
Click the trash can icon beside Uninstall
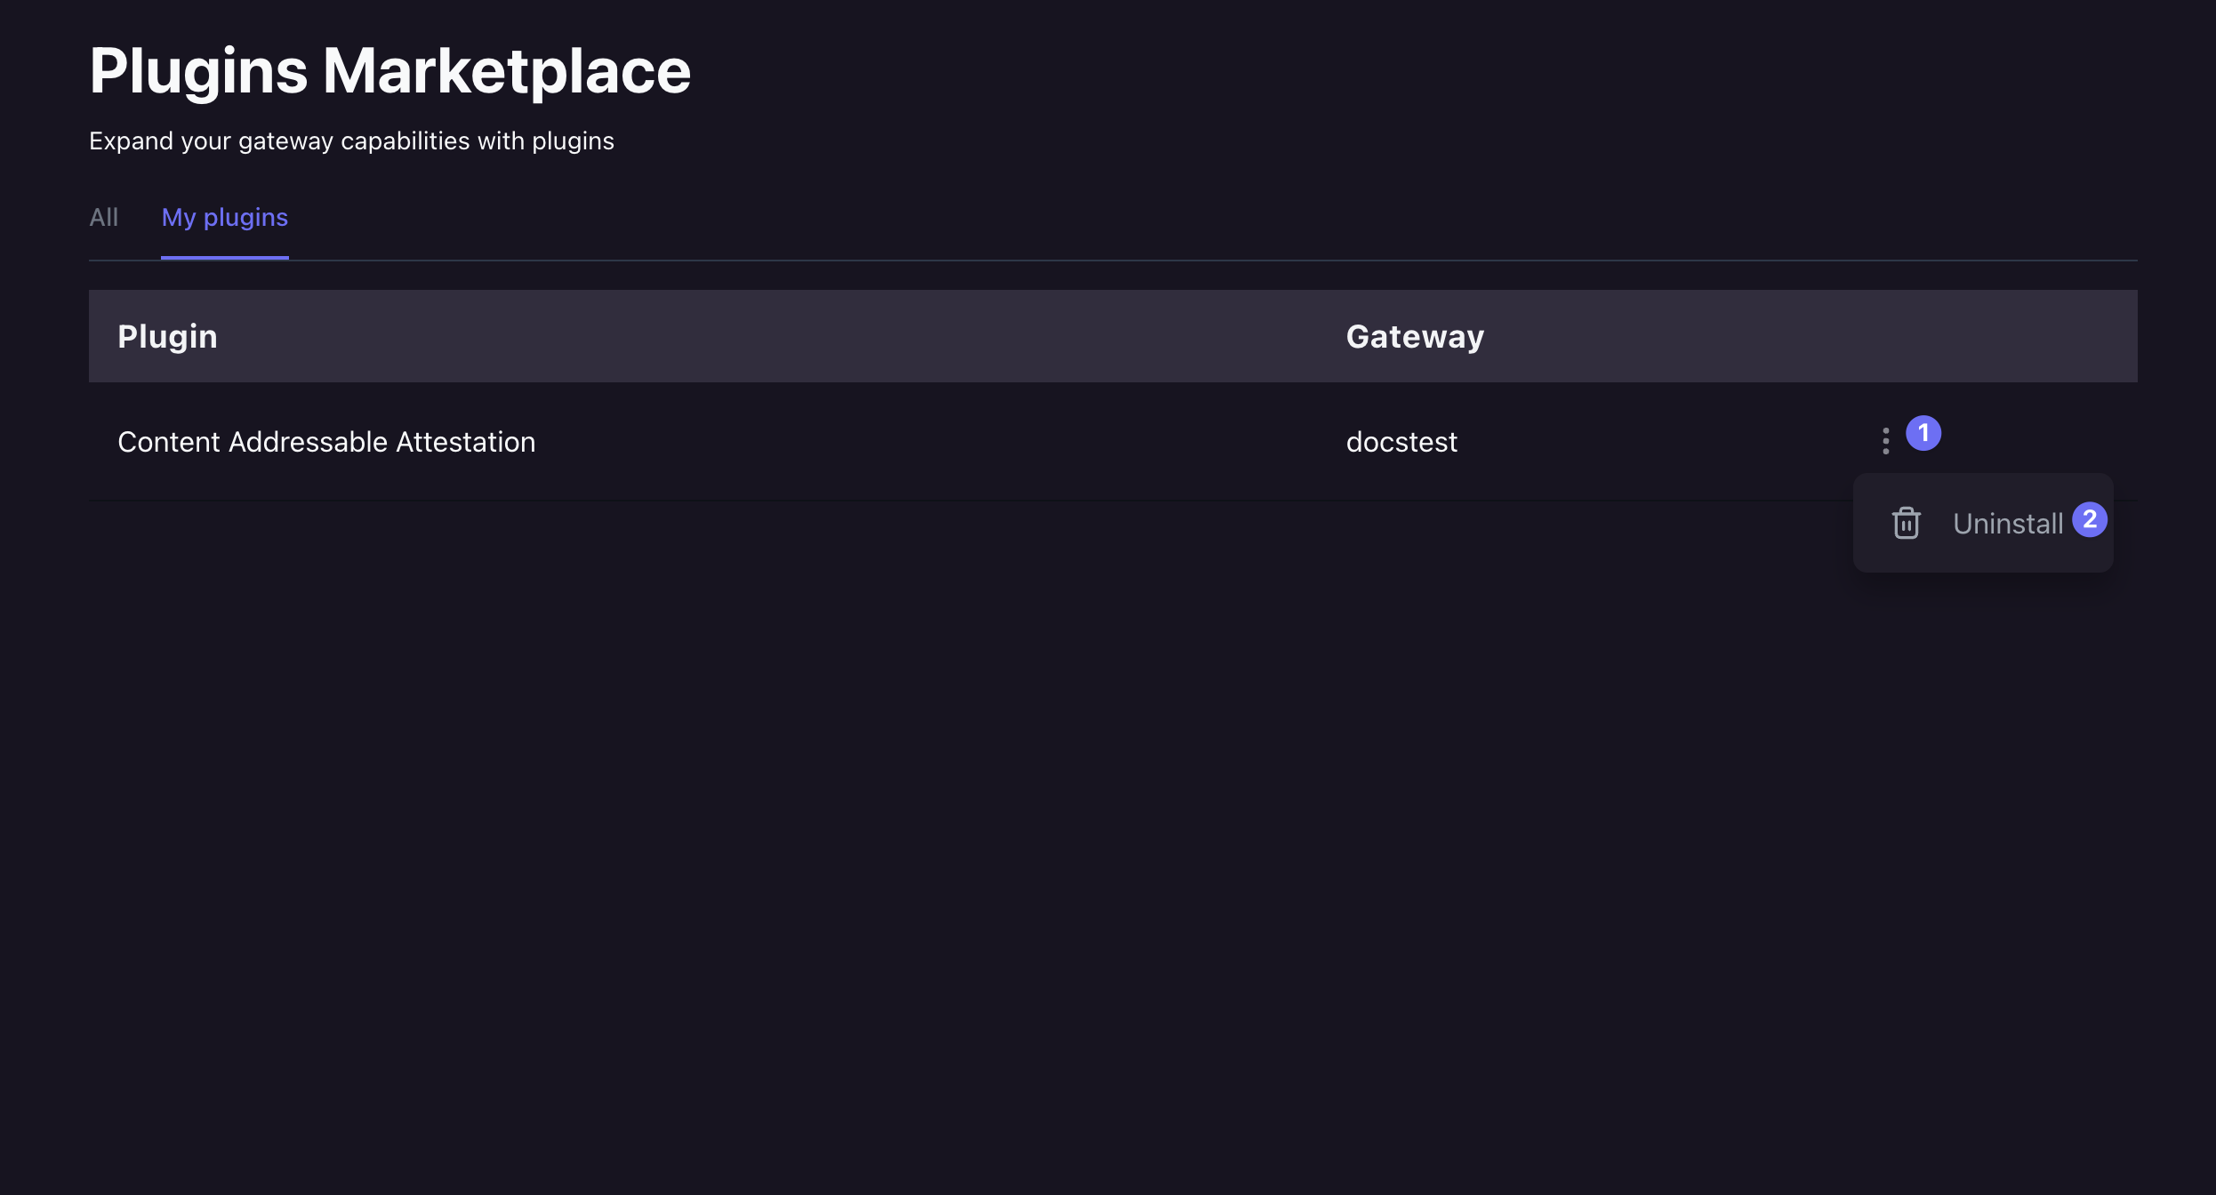coord(1906,523)
